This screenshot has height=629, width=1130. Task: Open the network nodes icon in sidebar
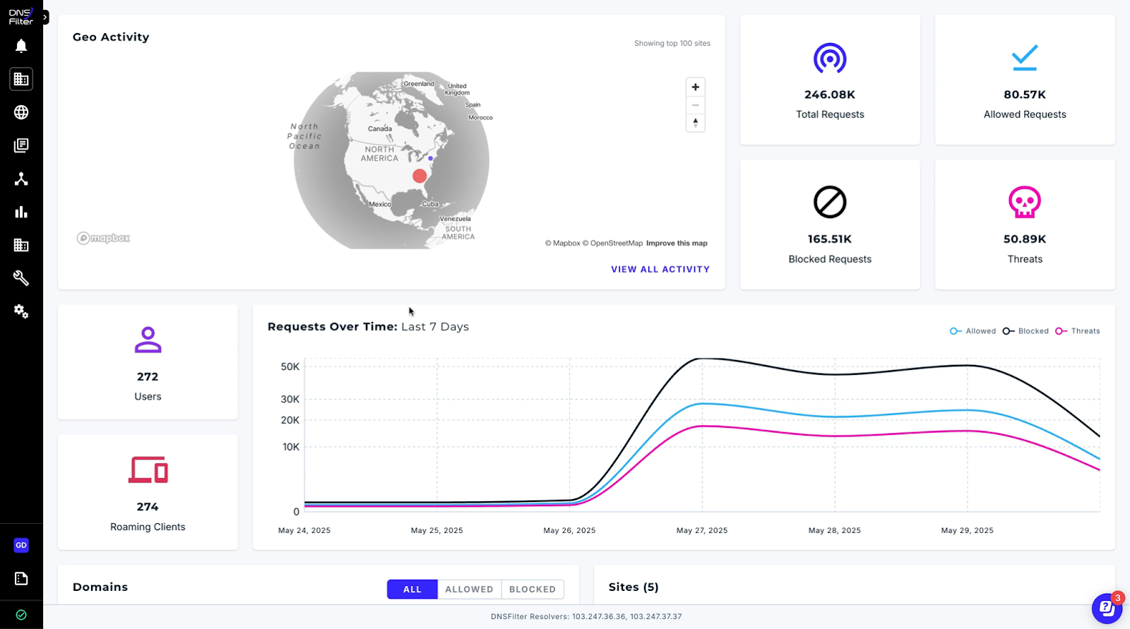point(21,179)
